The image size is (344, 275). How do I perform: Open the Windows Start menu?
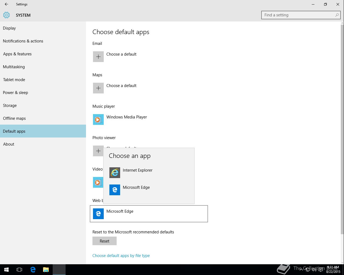6,270
